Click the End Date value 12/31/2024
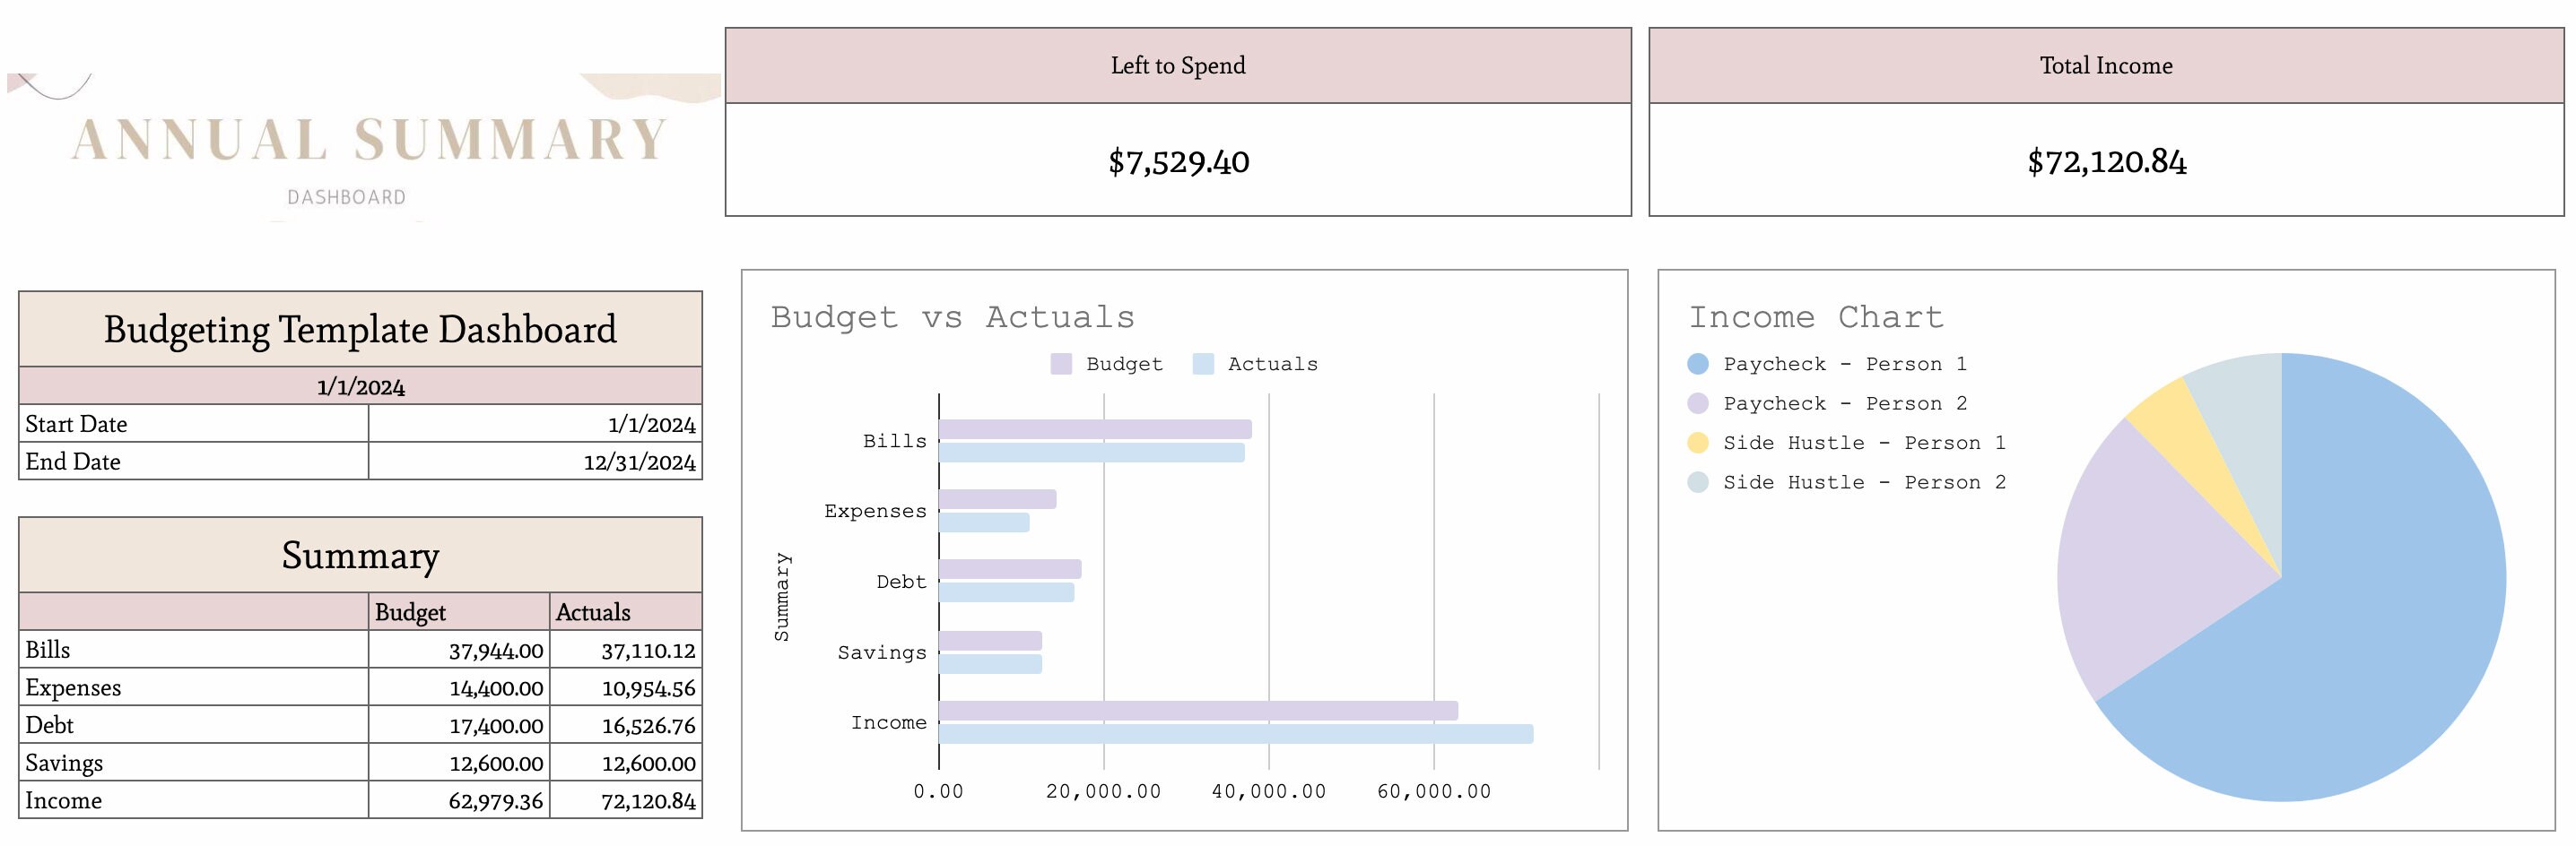 coord(535,462)
